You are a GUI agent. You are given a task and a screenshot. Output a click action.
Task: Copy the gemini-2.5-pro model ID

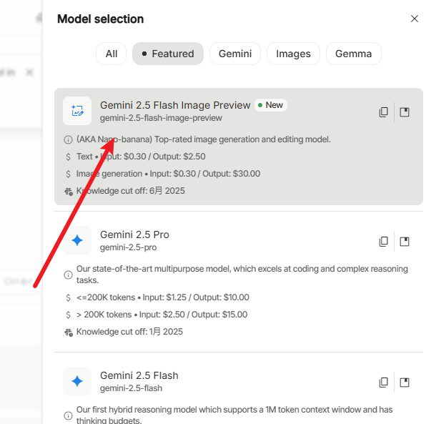tap(383, 242)
